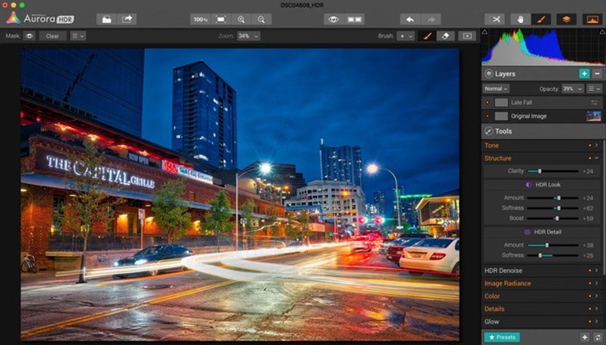
Task: Click the color histogram display
Action: [x=543, y=47]
